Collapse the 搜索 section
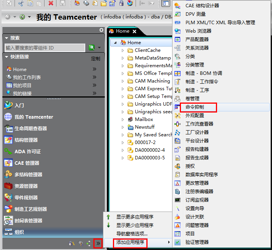 click(x=7, y=38)
